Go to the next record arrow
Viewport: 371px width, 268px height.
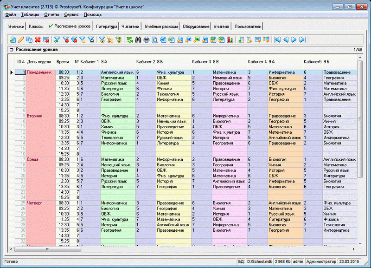(x=294, y=40)
